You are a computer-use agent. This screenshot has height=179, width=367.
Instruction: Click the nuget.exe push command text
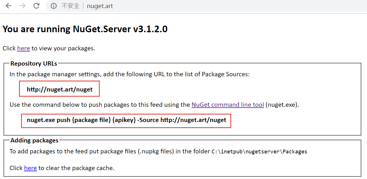pos(127,120)
